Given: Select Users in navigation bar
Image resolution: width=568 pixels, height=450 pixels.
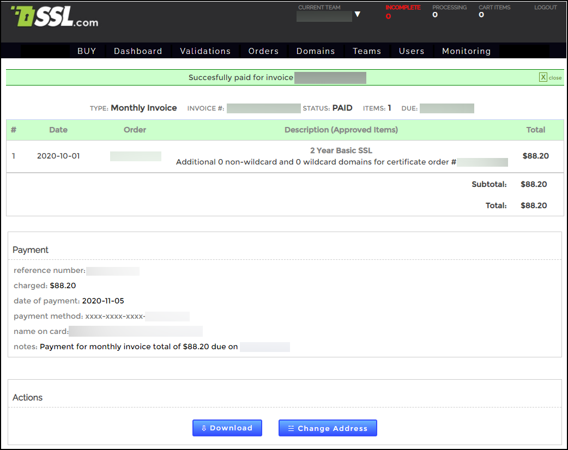Looking at the screenshot, I should click(x=412, y=51).
